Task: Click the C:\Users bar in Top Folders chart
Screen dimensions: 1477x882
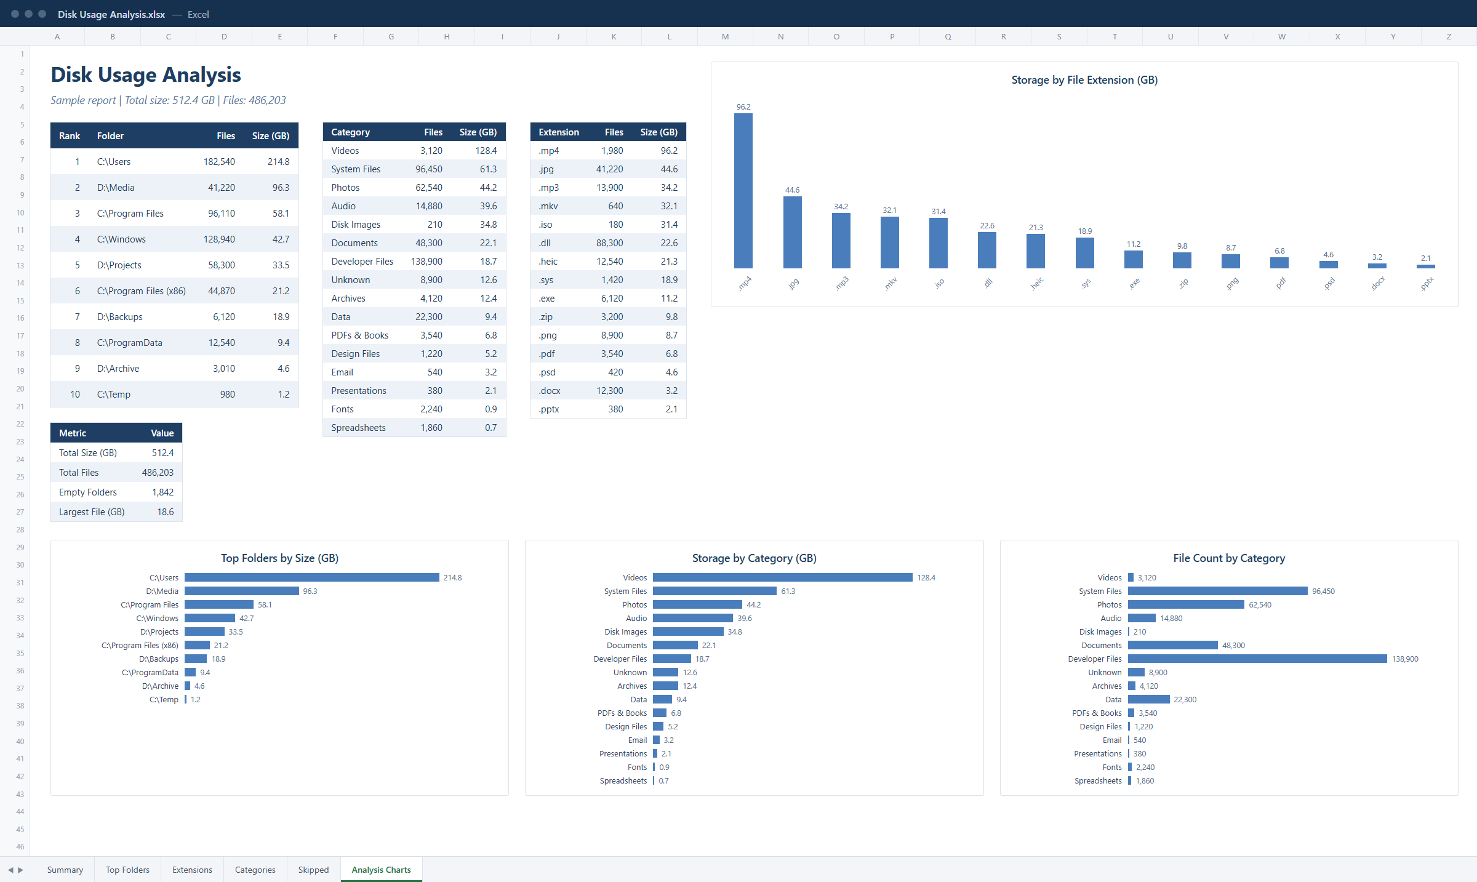Action: click(312, 577)
